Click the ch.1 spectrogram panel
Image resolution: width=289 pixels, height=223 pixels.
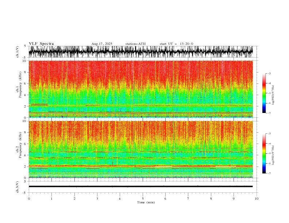[141, 89]
